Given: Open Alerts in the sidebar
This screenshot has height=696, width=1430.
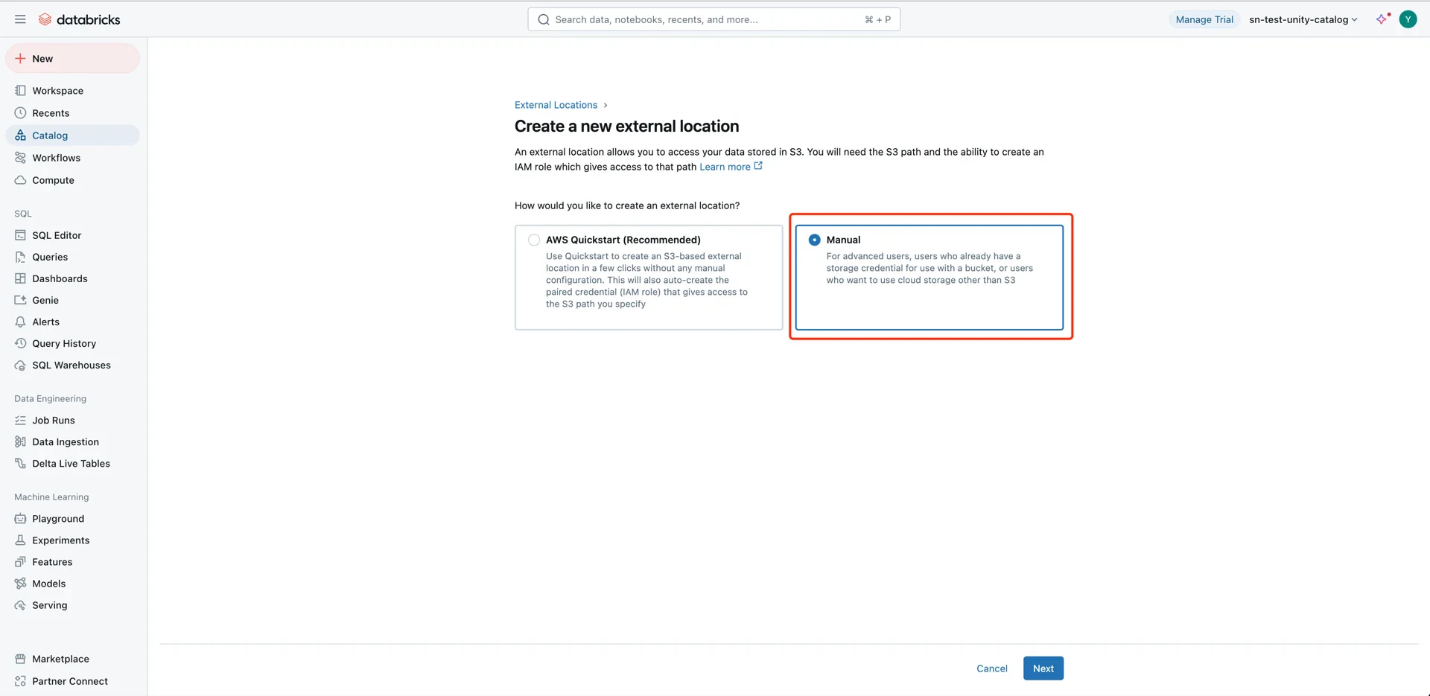Looking at the screenshot, I should [x=72, y=322].
